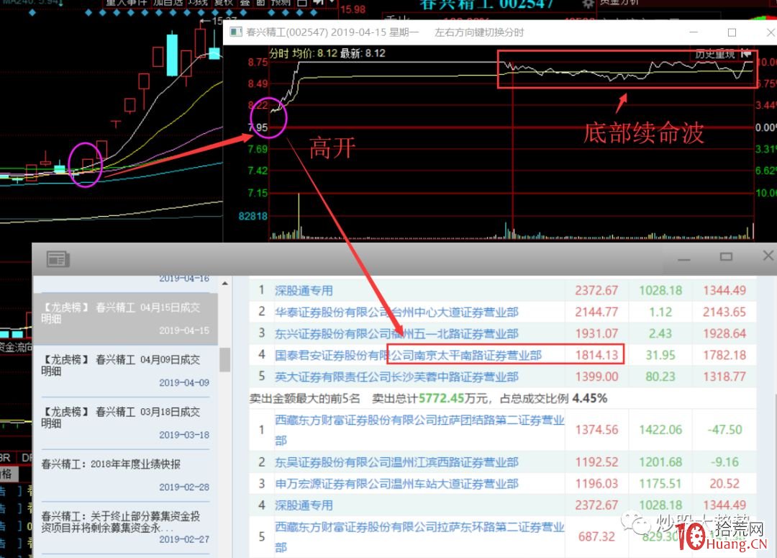Click 预测 in the background chart toolbar

[x=281, y=2]
